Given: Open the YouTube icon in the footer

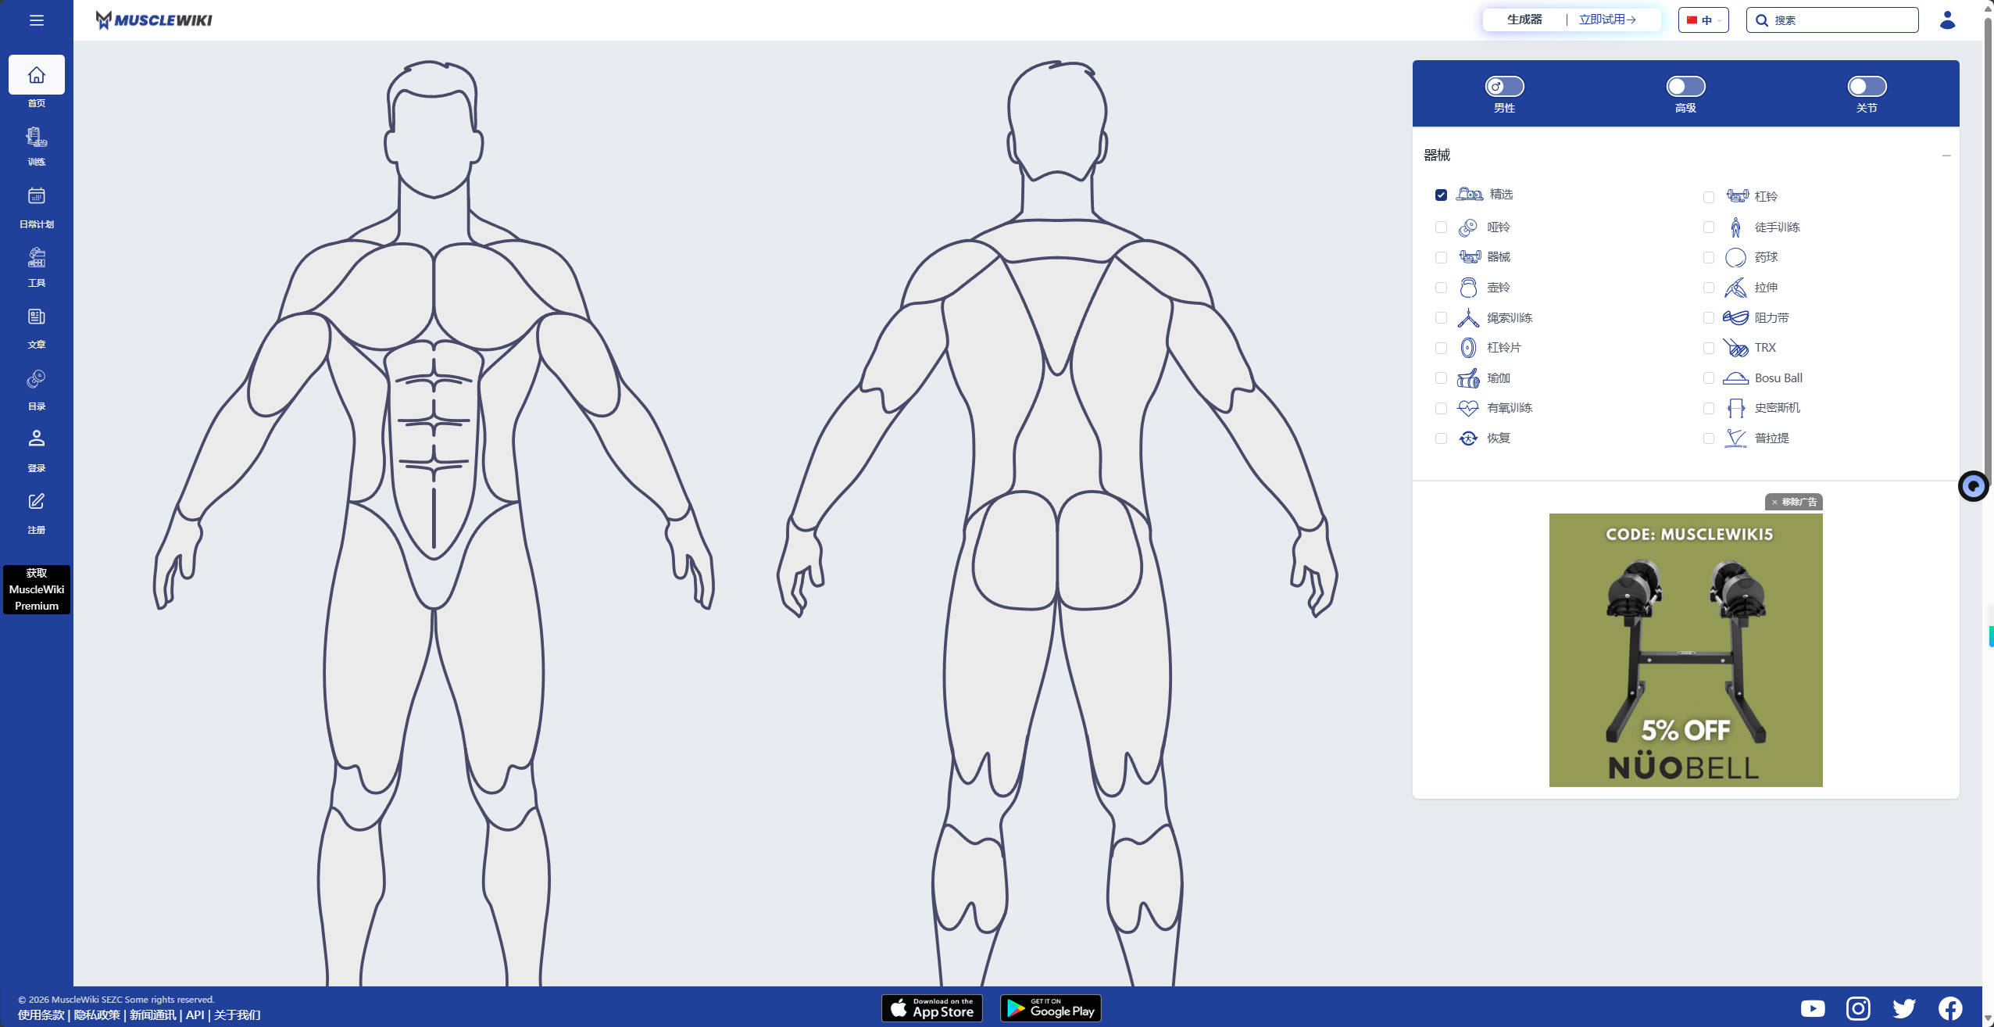Looking at the screenshot, I should pyautogui.click(x=1812, y=1008).
